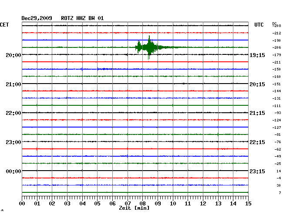Select the DC offset value -62
283x215 pixels.
278,149
